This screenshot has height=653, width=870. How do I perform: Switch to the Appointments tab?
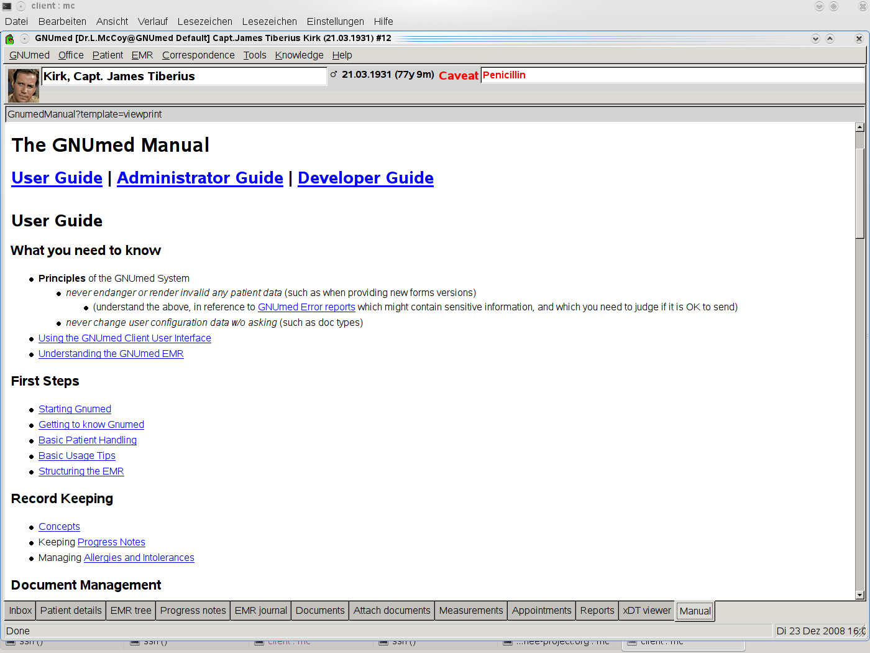(x=541, y=610)
